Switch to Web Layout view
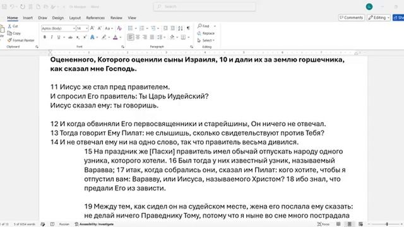The image size is (404, 227). (360, 224)
